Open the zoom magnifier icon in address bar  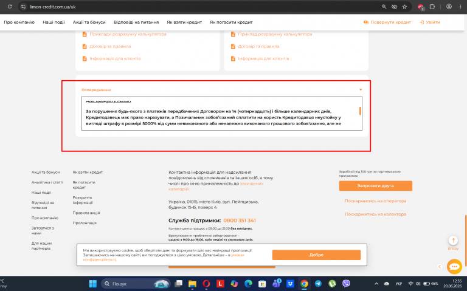pyautogui.click(x=384, y=7)
